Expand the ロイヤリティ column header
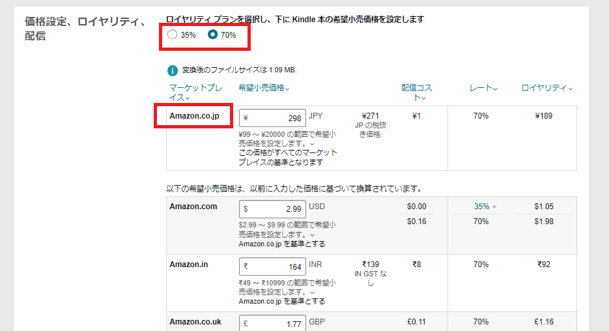Screen dimensions: 609x331 pyautogui.click(x=547, y=88)
